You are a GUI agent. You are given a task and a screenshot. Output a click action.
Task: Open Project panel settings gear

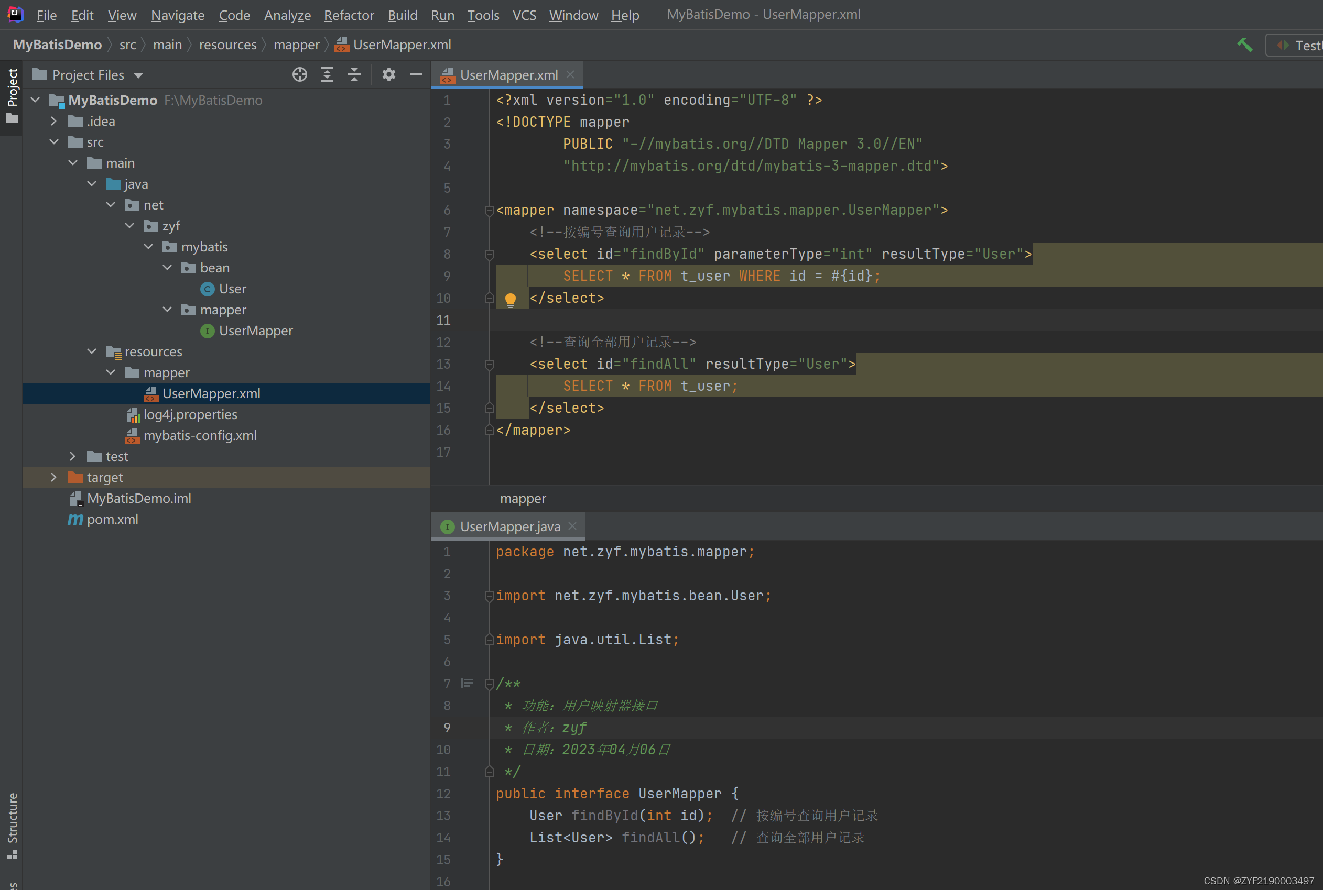tap(388, 74)
